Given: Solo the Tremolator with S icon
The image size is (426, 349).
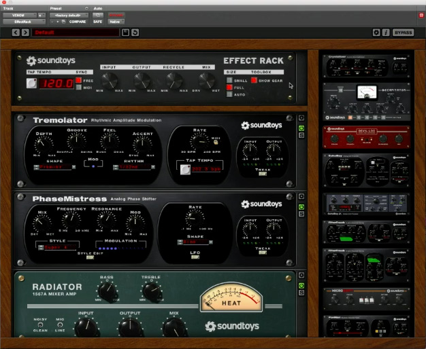Looking at the screenshot, I should click(301, 135).
